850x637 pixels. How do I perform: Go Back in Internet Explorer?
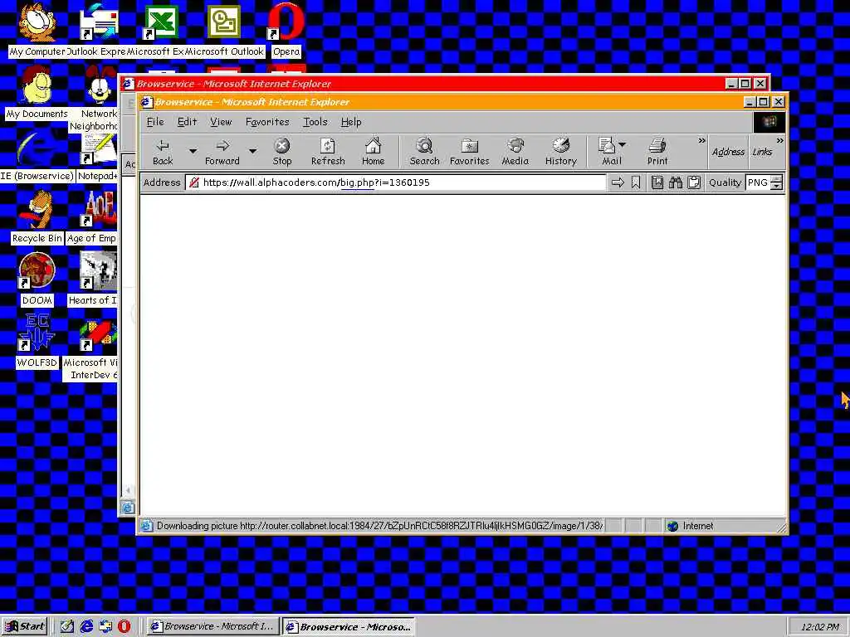click(163, 152)
